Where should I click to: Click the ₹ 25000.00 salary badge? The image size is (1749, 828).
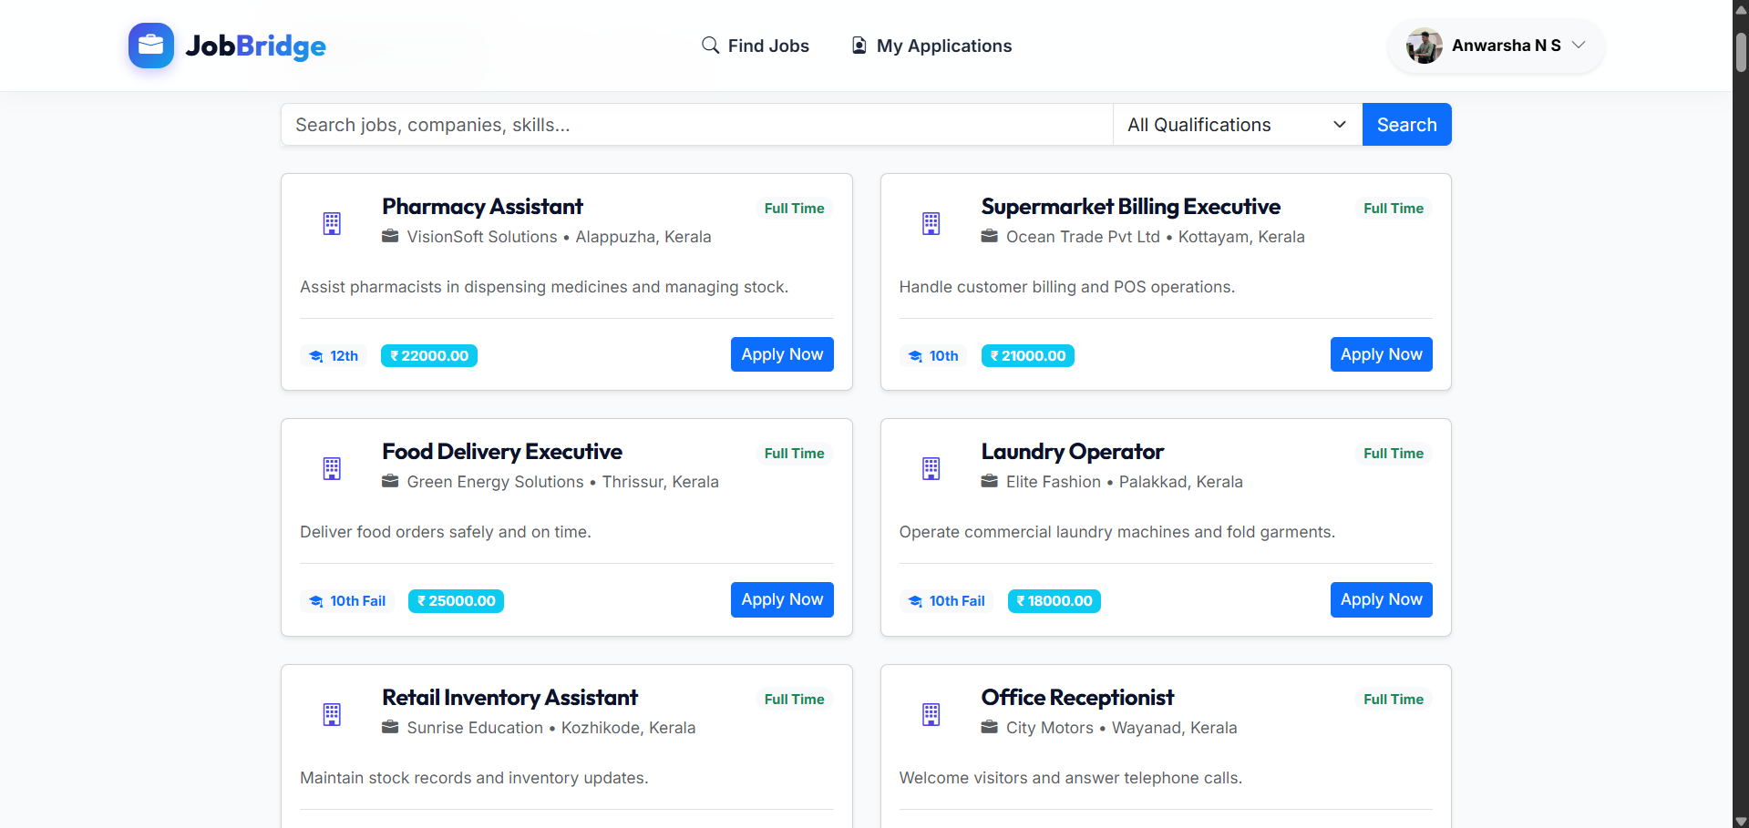tap(457, 601)
